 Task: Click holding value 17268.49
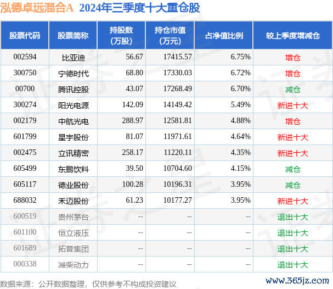click(x=178, y=89)
